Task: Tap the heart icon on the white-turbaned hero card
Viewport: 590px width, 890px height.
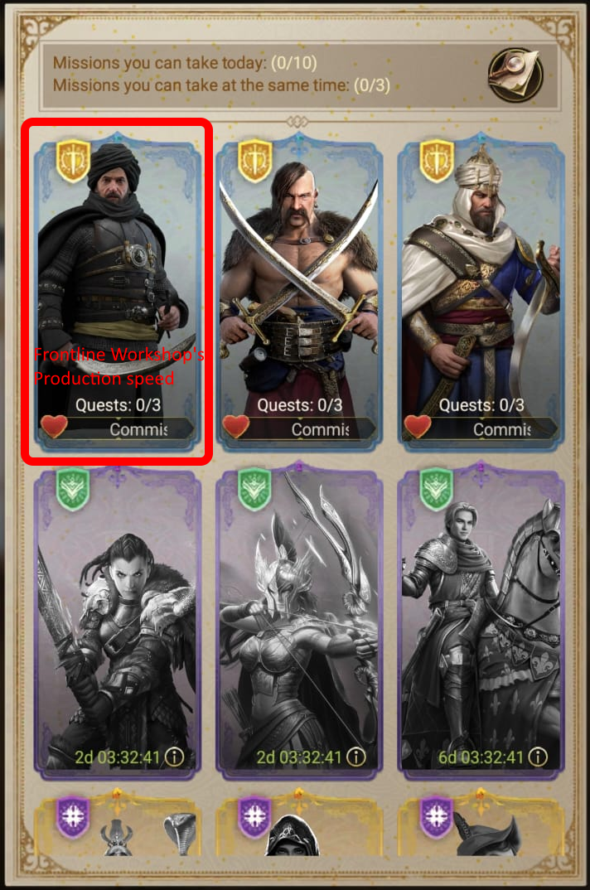Action: [418, 426]
